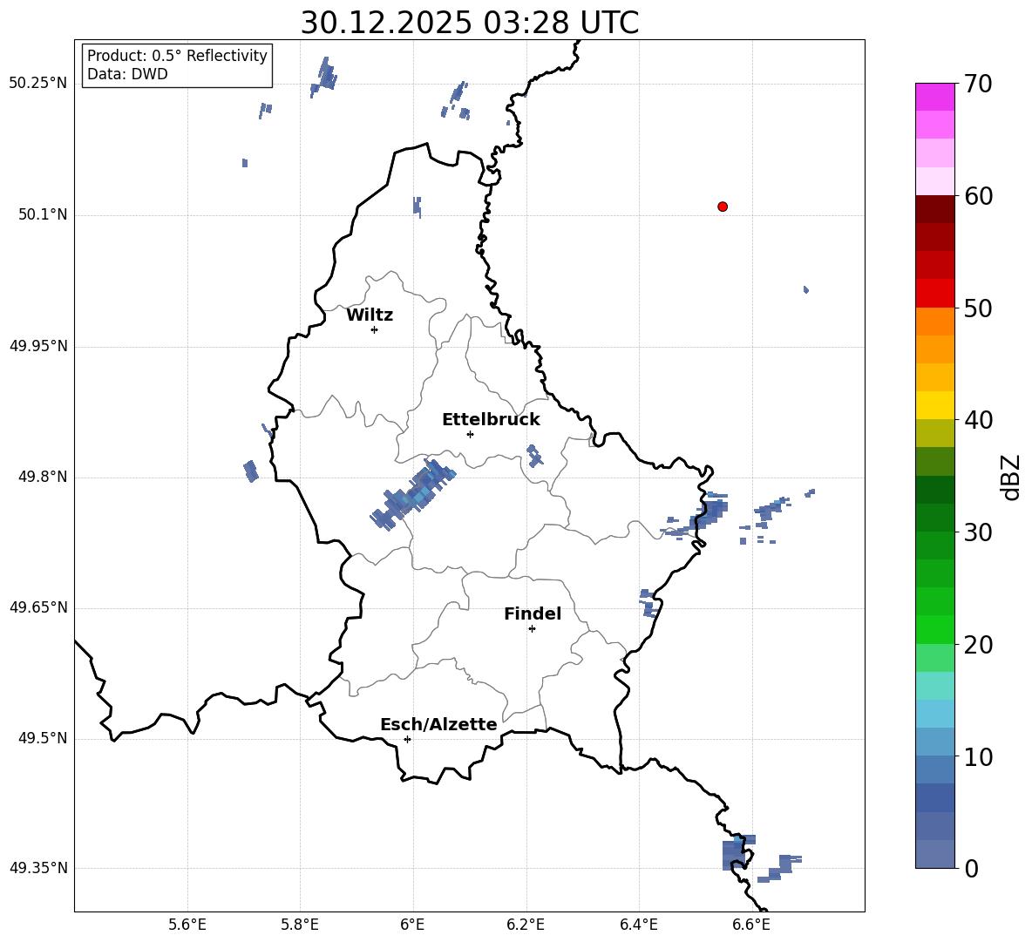Click the yellow colorbar segment above 40
The image size is (1032, 942).
coord(935,405)
